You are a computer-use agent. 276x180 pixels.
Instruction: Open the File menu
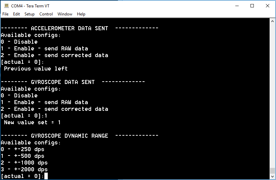[x=5, y=14]
